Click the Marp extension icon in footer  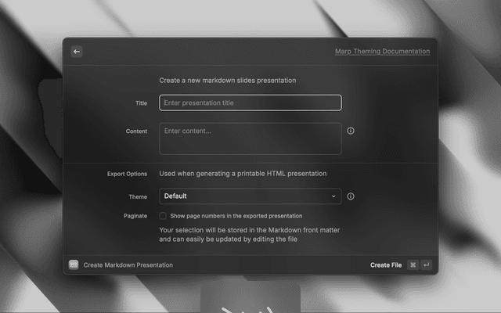coord(74,265)
